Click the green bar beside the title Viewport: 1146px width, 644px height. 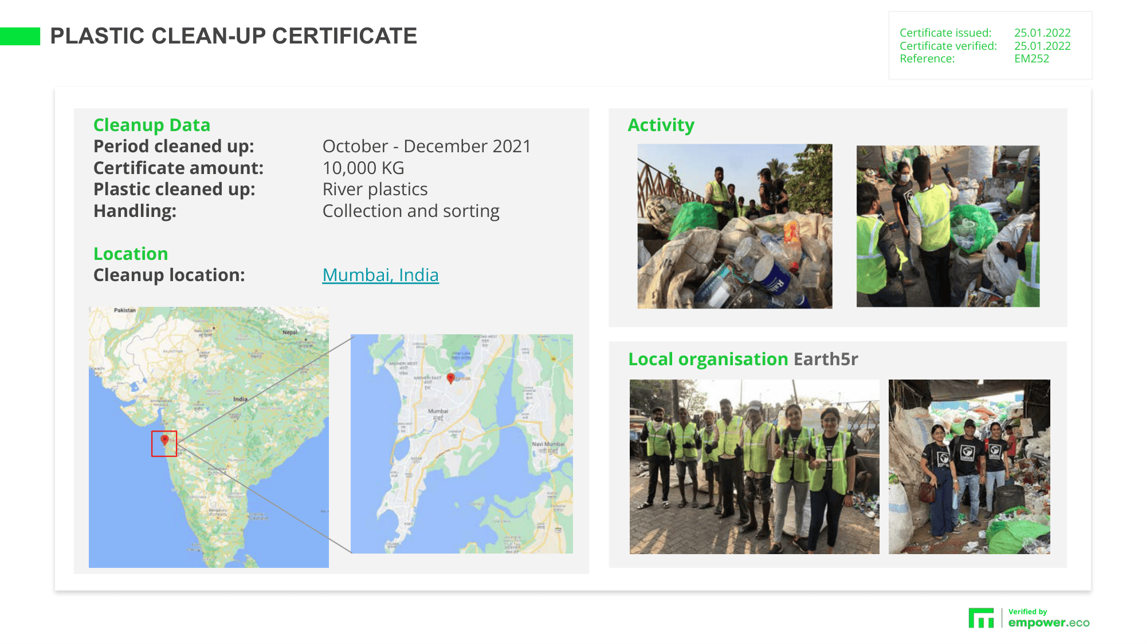coord(20,36)
